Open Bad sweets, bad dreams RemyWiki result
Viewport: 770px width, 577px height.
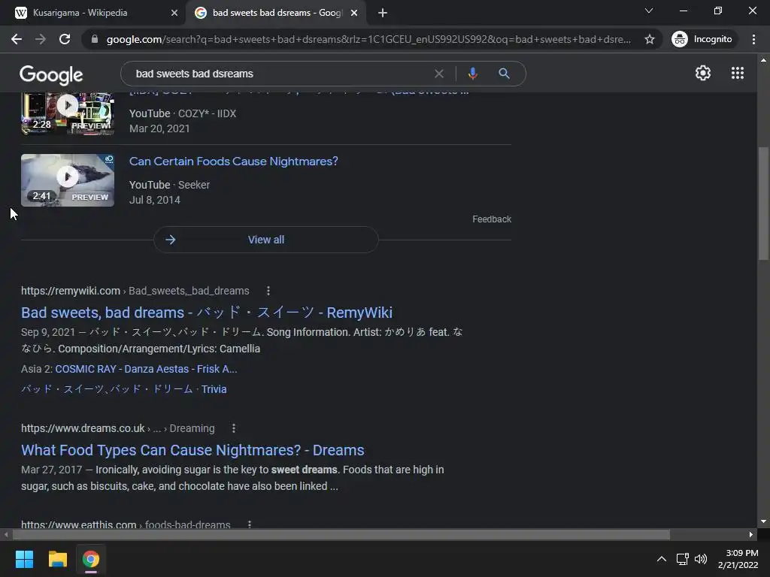pos(207,313)
